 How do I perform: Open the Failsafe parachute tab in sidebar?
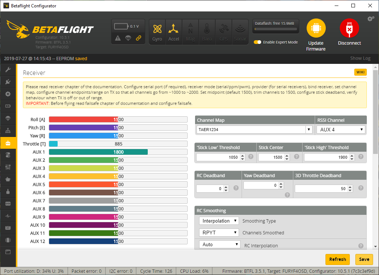coord(8,118)
